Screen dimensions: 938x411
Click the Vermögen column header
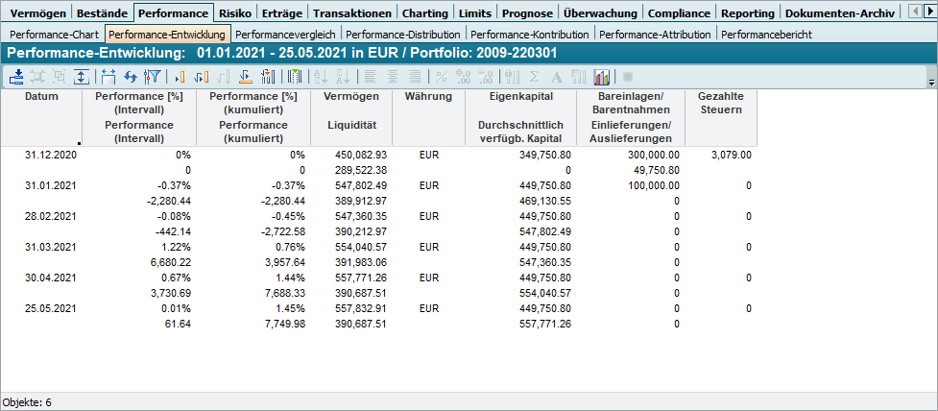351,97
